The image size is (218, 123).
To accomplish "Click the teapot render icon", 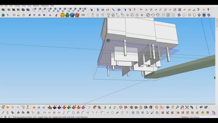I will [x=153, y=15].
